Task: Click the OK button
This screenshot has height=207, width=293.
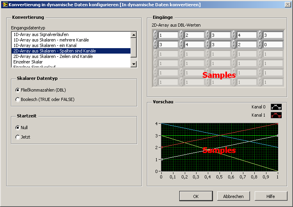Action: click(196, 196)
